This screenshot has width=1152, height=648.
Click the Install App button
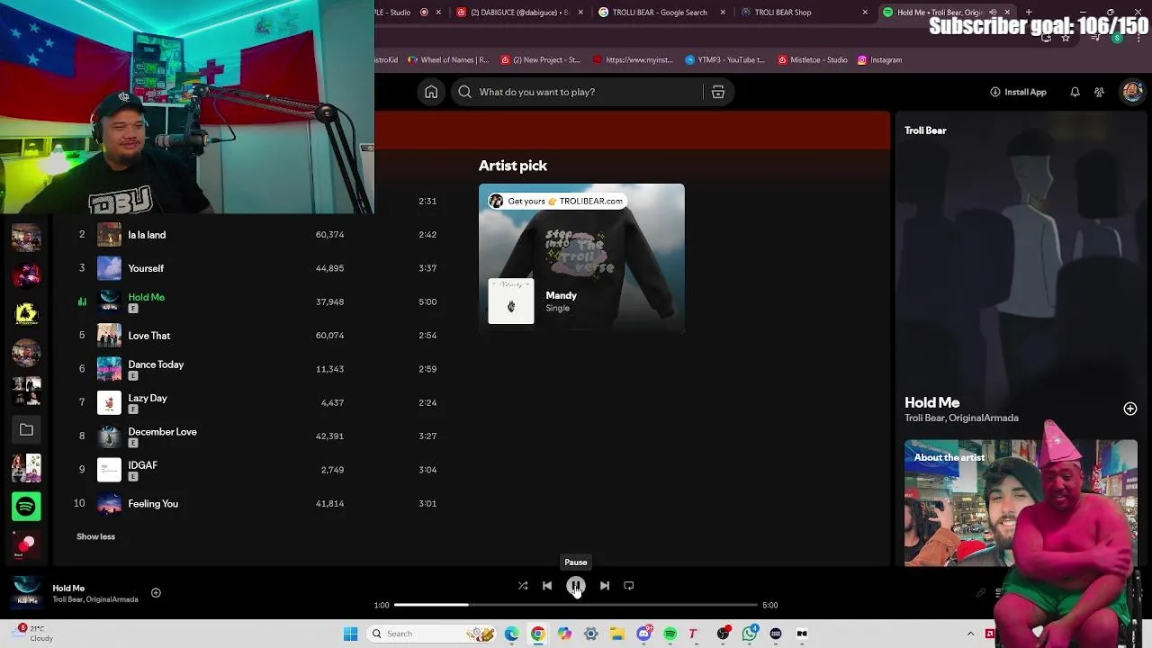(x=1018, y=92)
